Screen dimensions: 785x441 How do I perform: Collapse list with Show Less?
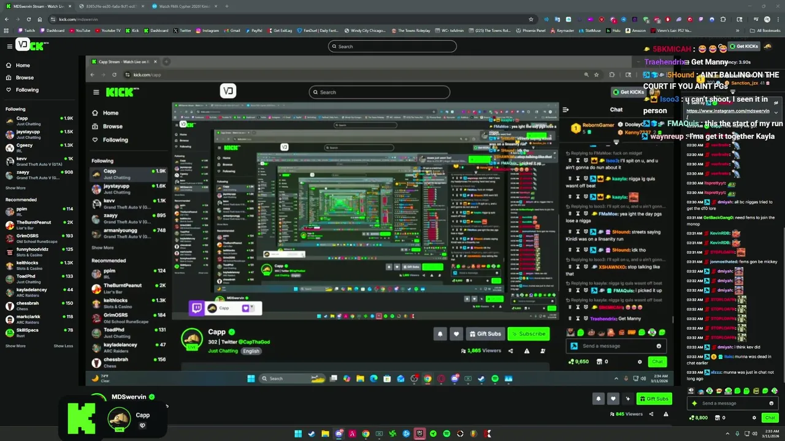point(63,346)
